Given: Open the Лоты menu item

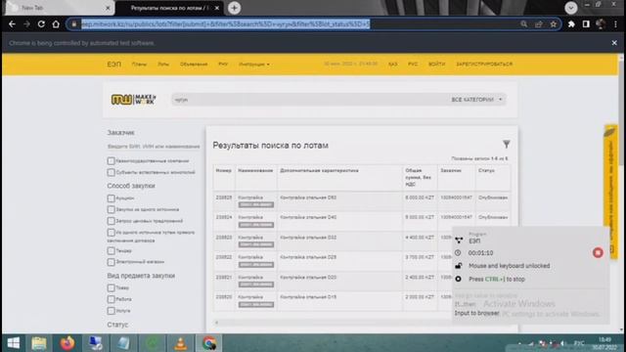Looking at the screenshot, I should (163, 65).
